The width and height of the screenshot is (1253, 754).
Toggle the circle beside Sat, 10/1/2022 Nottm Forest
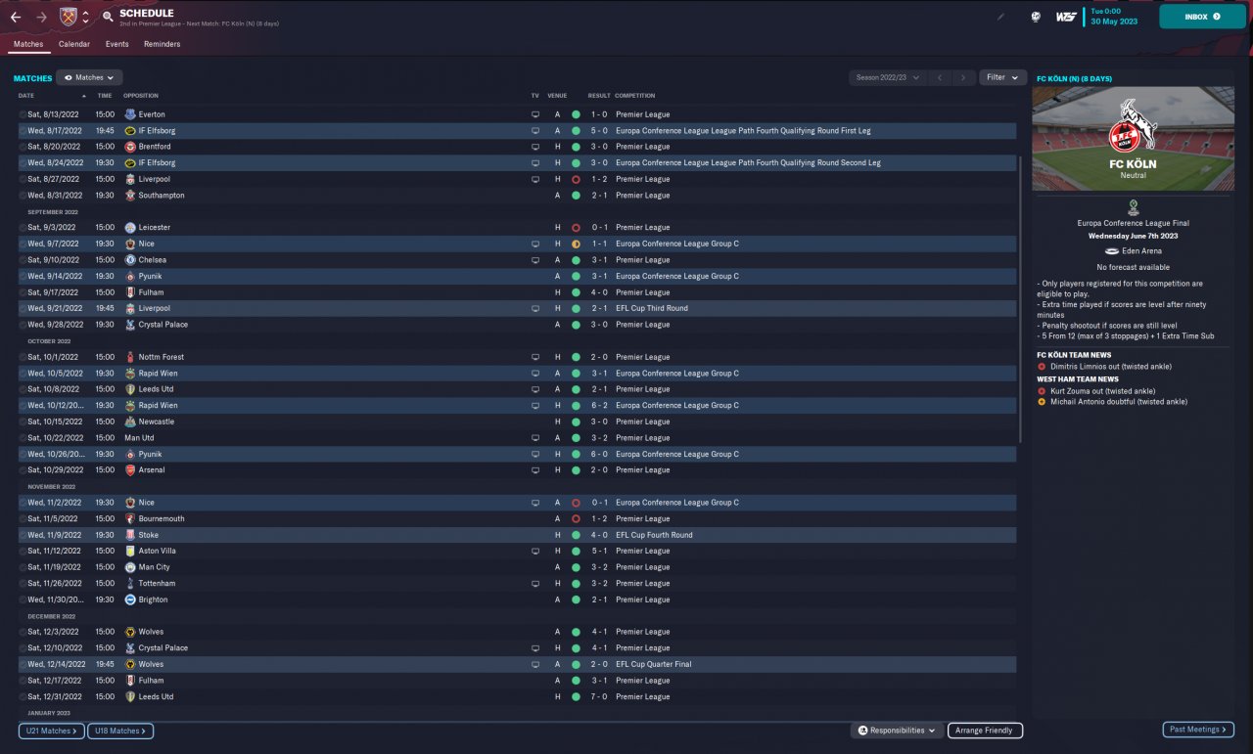(23, 357)
